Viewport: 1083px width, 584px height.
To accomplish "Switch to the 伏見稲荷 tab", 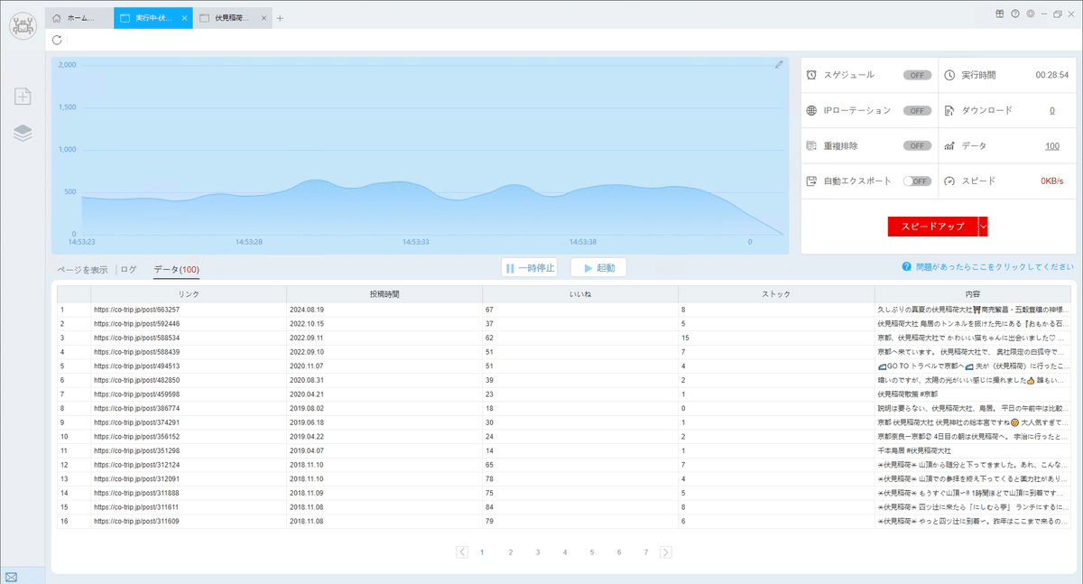I will click(x=233, y=18).
